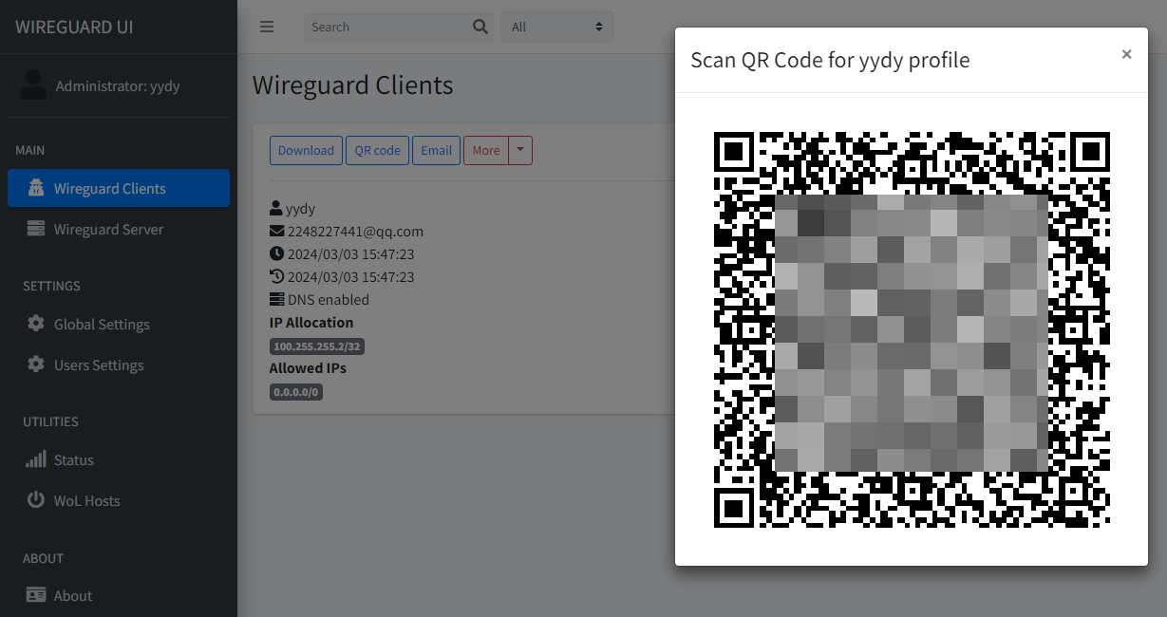Image resolution: width=1167 pixels, height=617 pixels.
Task: Click the Administrator: yydy label
Action: pos(118,85)
